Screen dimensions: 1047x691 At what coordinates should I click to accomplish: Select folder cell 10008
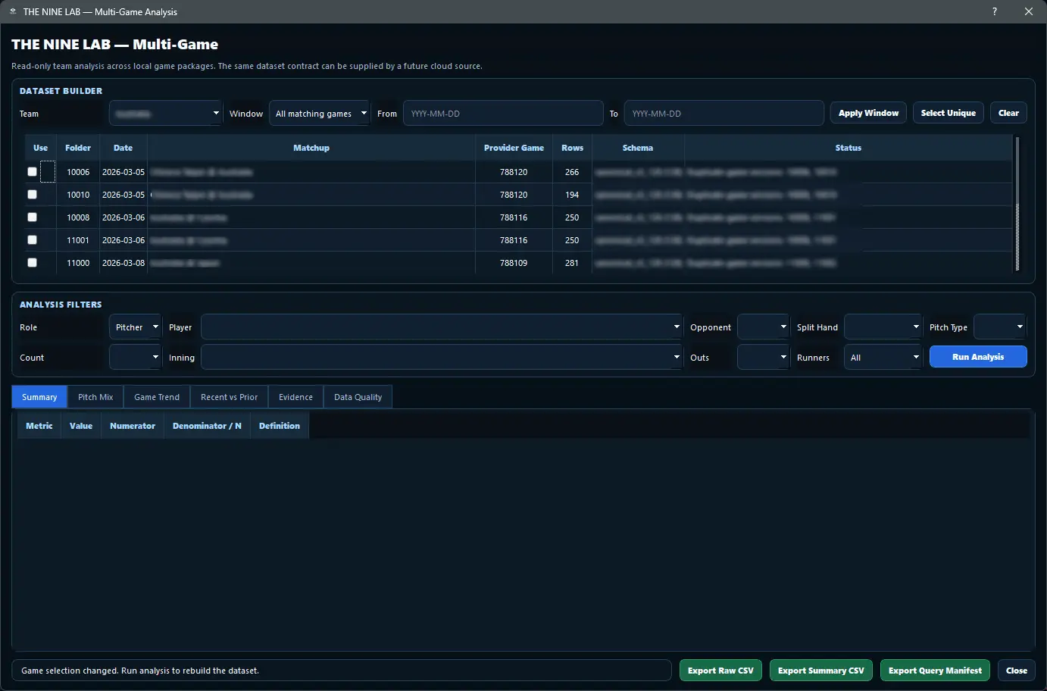[x=78, y=217]
